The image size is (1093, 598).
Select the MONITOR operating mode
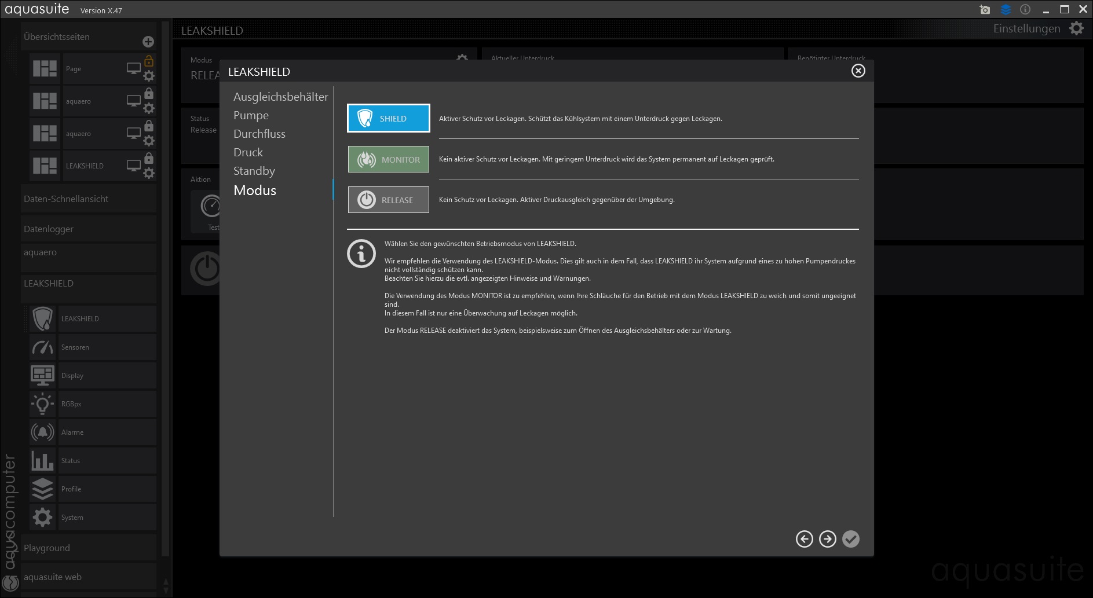(388, 159)
